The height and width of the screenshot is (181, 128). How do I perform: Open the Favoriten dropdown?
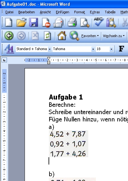(90, 36)
